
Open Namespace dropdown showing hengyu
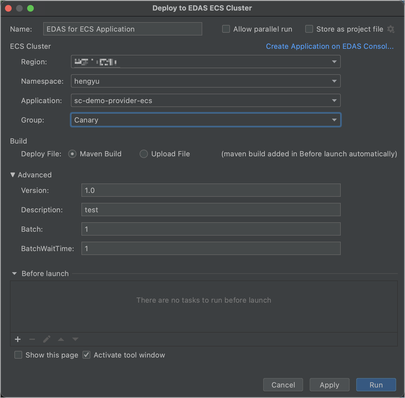206,81
